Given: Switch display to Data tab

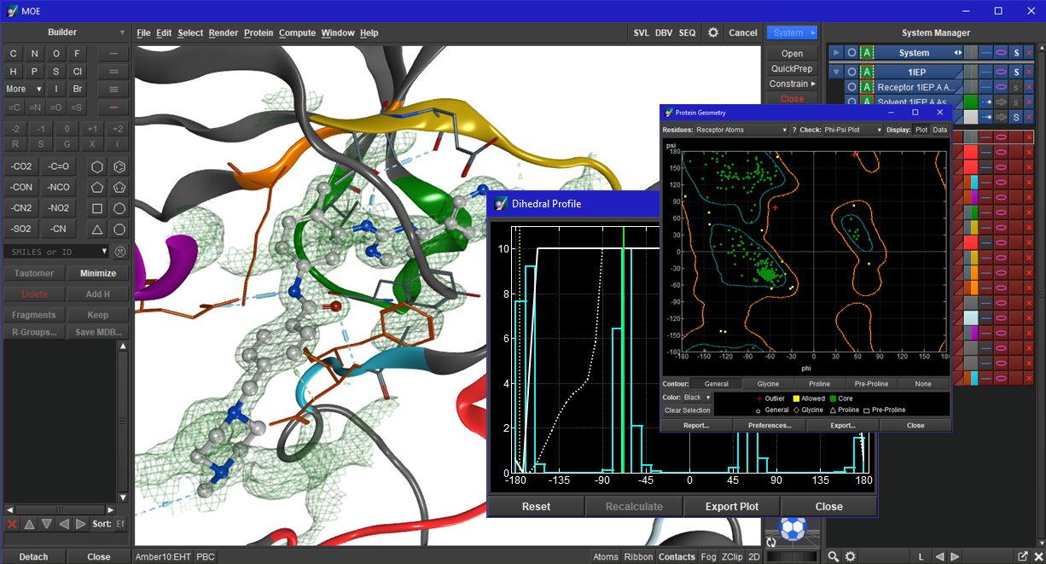Looking at the screenshot, I should coord(939,130).
